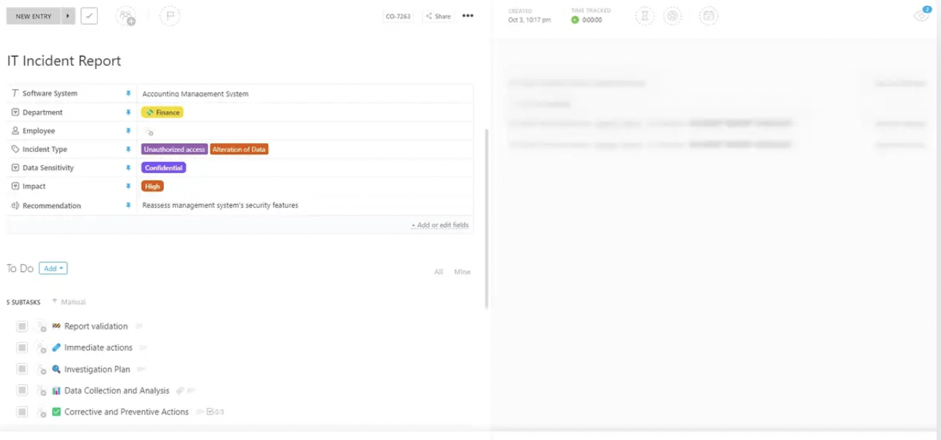The image size is (941, 440).
Task: Filter to-dos by Mine
Action: point(462,272)
